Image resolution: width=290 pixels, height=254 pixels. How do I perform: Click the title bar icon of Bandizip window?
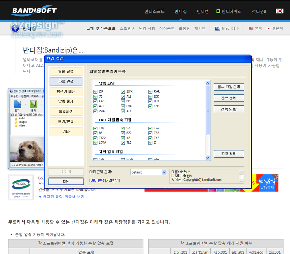[11, 91]
